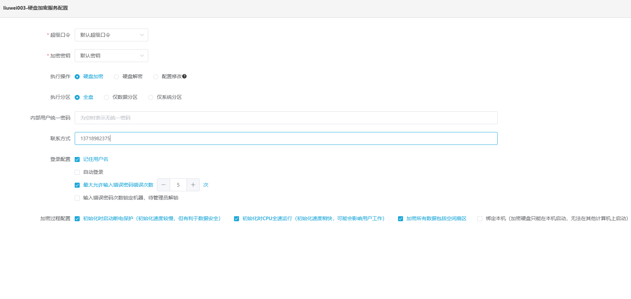Open the 超级口令 dropdown
Viewport: 631px width, 299px height.
pyautogui.click(x=111, y=35)
